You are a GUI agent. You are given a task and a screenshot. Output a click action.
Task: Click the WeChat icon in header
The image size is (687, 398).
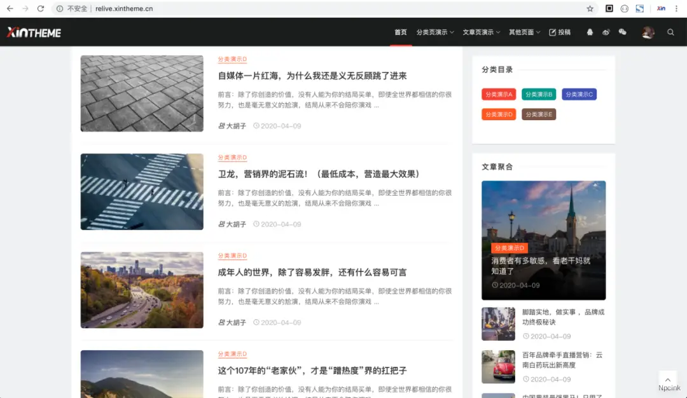[623, 32]
